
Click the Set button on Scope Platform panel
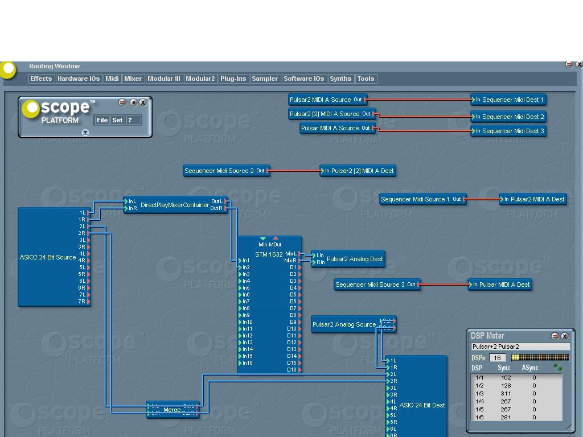pyautogui.click(x=117, y=120)
